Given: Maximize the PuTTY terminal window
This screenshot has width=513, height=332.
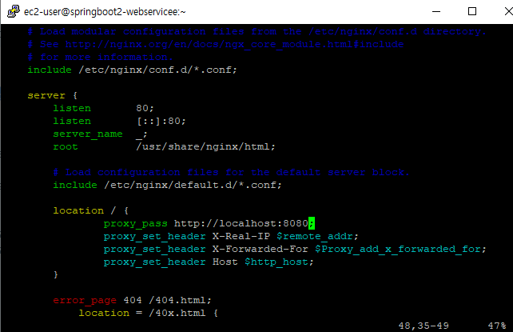Looking at the screenshot, I should pyautogui.click(x=472, y=11).
